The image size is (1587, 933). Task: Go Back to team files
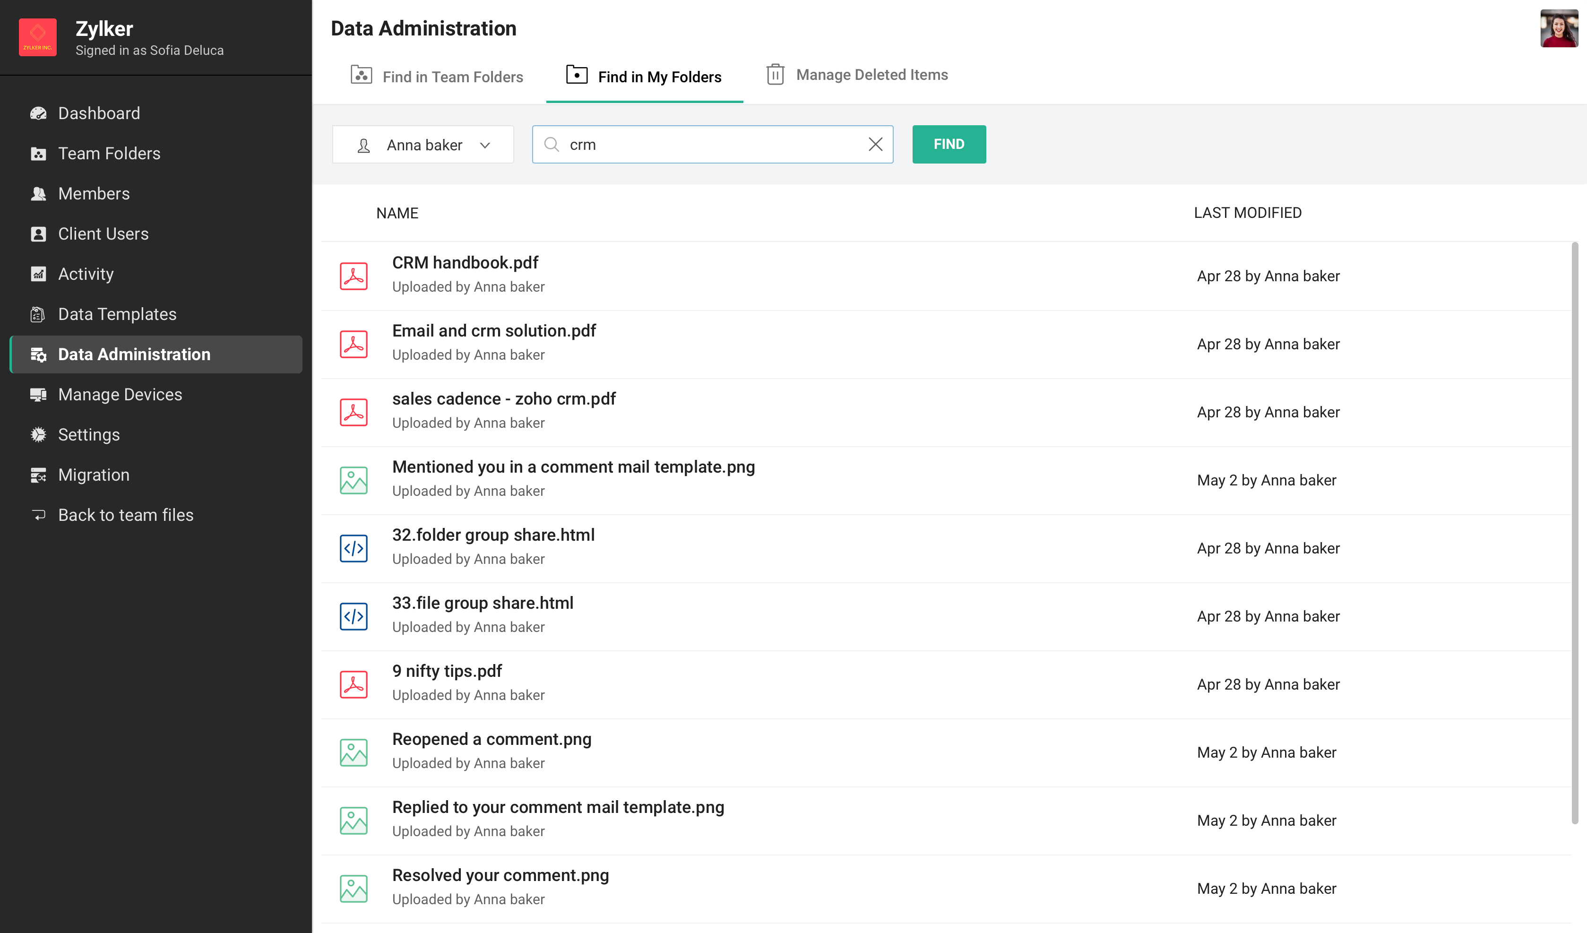[x=125, y=515]
